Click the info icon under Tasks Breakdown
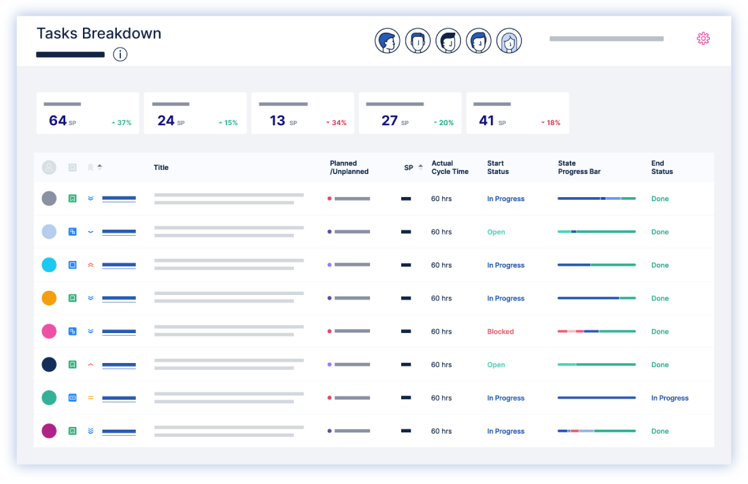The width and height of the screenshot is (748, 484). coord(120,54)
